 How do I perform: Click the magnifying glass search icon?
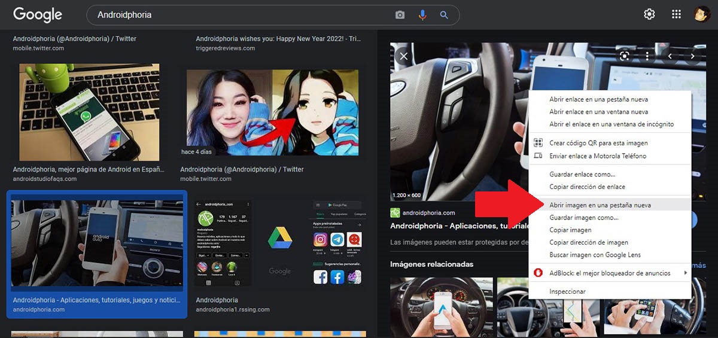point(444,15)
